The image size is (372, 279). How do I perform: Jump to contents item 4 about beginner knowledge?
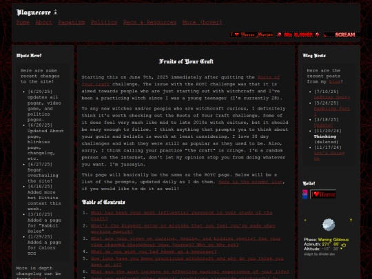154,251
